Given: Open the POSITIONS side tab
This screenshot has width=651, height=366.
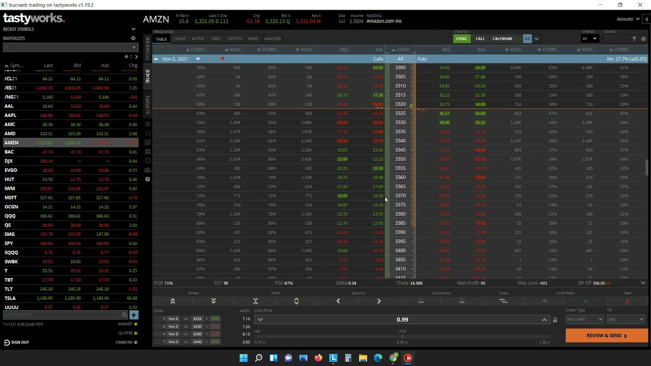Looking at the screenshot, I should pos(148,47).
